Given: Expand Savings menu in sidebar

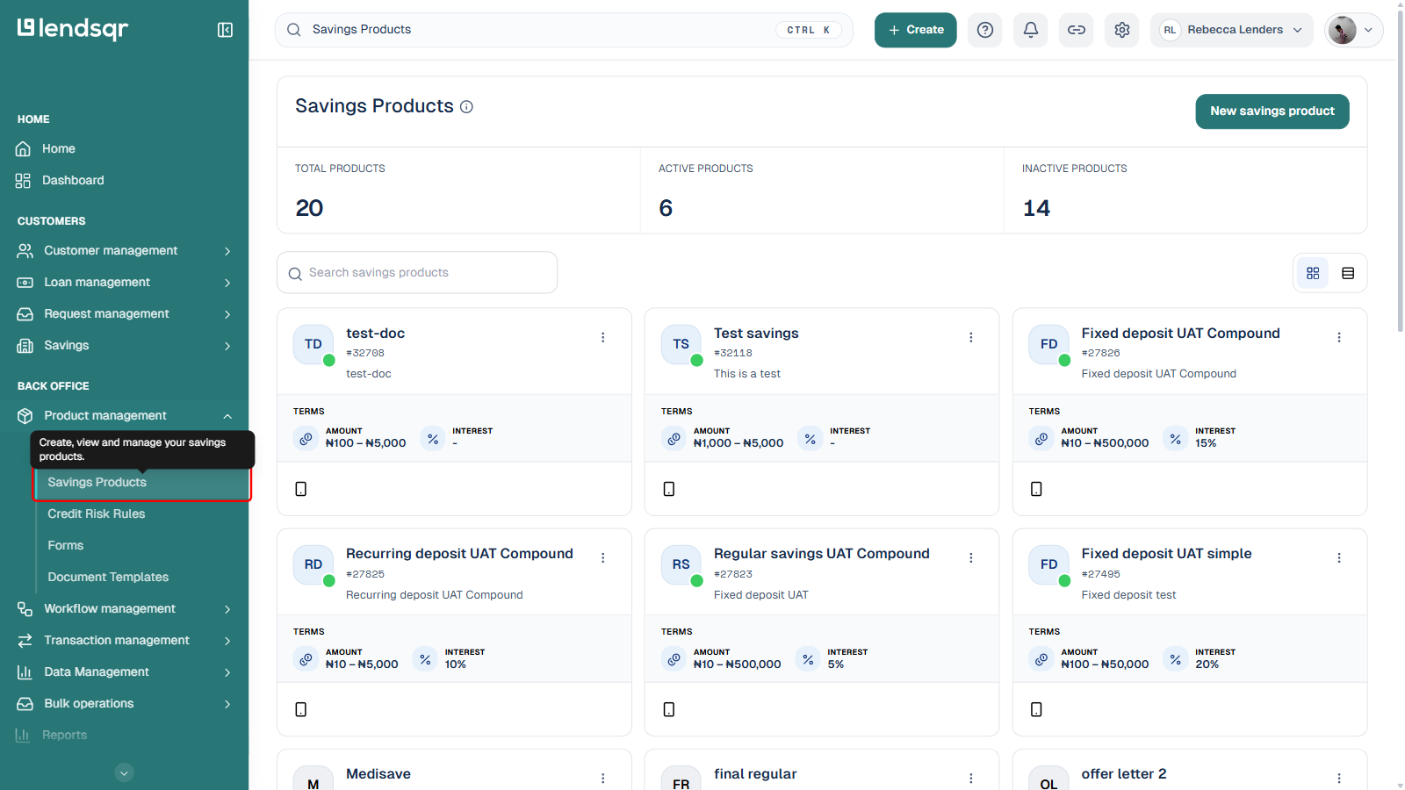Looking at the screenshot, I should click(x=124, y=346).
